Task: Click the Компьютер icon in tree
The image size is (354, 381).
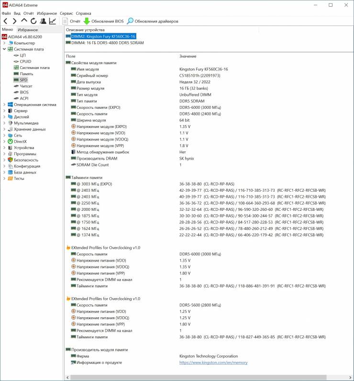Action: pyautogui.click(x=11, y=43)
